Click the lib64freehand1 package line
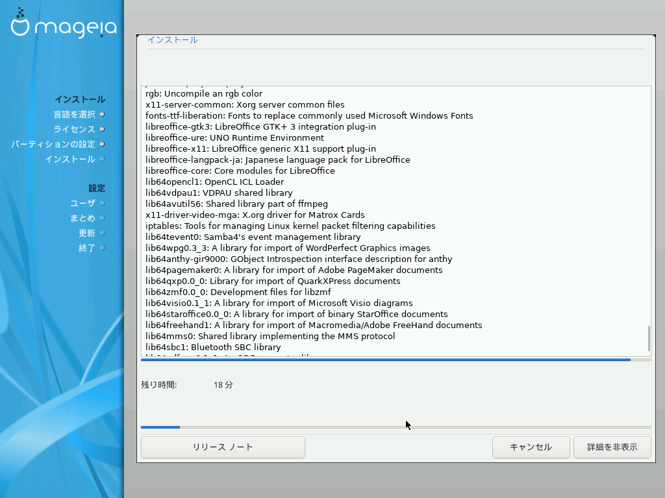Image resolution: width=665 pixels, height=498 pixels. [314, 325]
